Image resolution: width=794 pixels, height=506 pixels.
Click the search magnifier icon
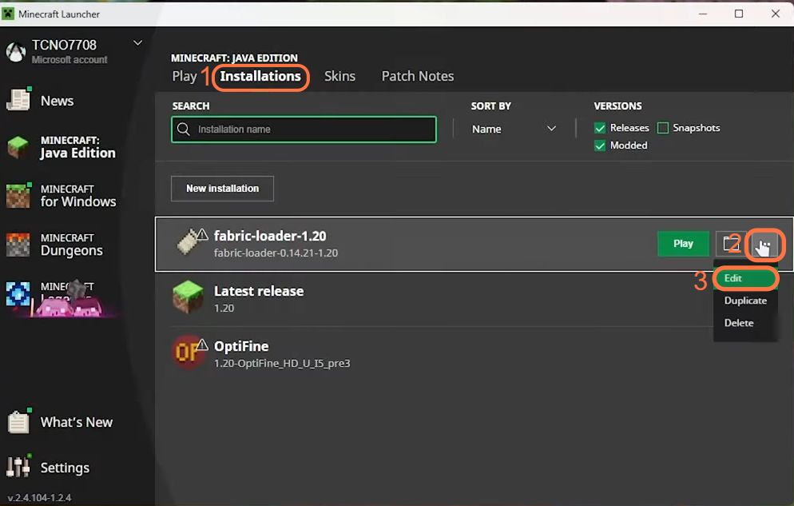pos(184,129)
